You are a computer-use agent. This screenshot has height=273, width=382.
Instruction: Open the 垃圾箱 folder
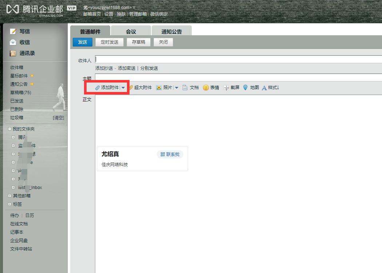click(17, 118)
